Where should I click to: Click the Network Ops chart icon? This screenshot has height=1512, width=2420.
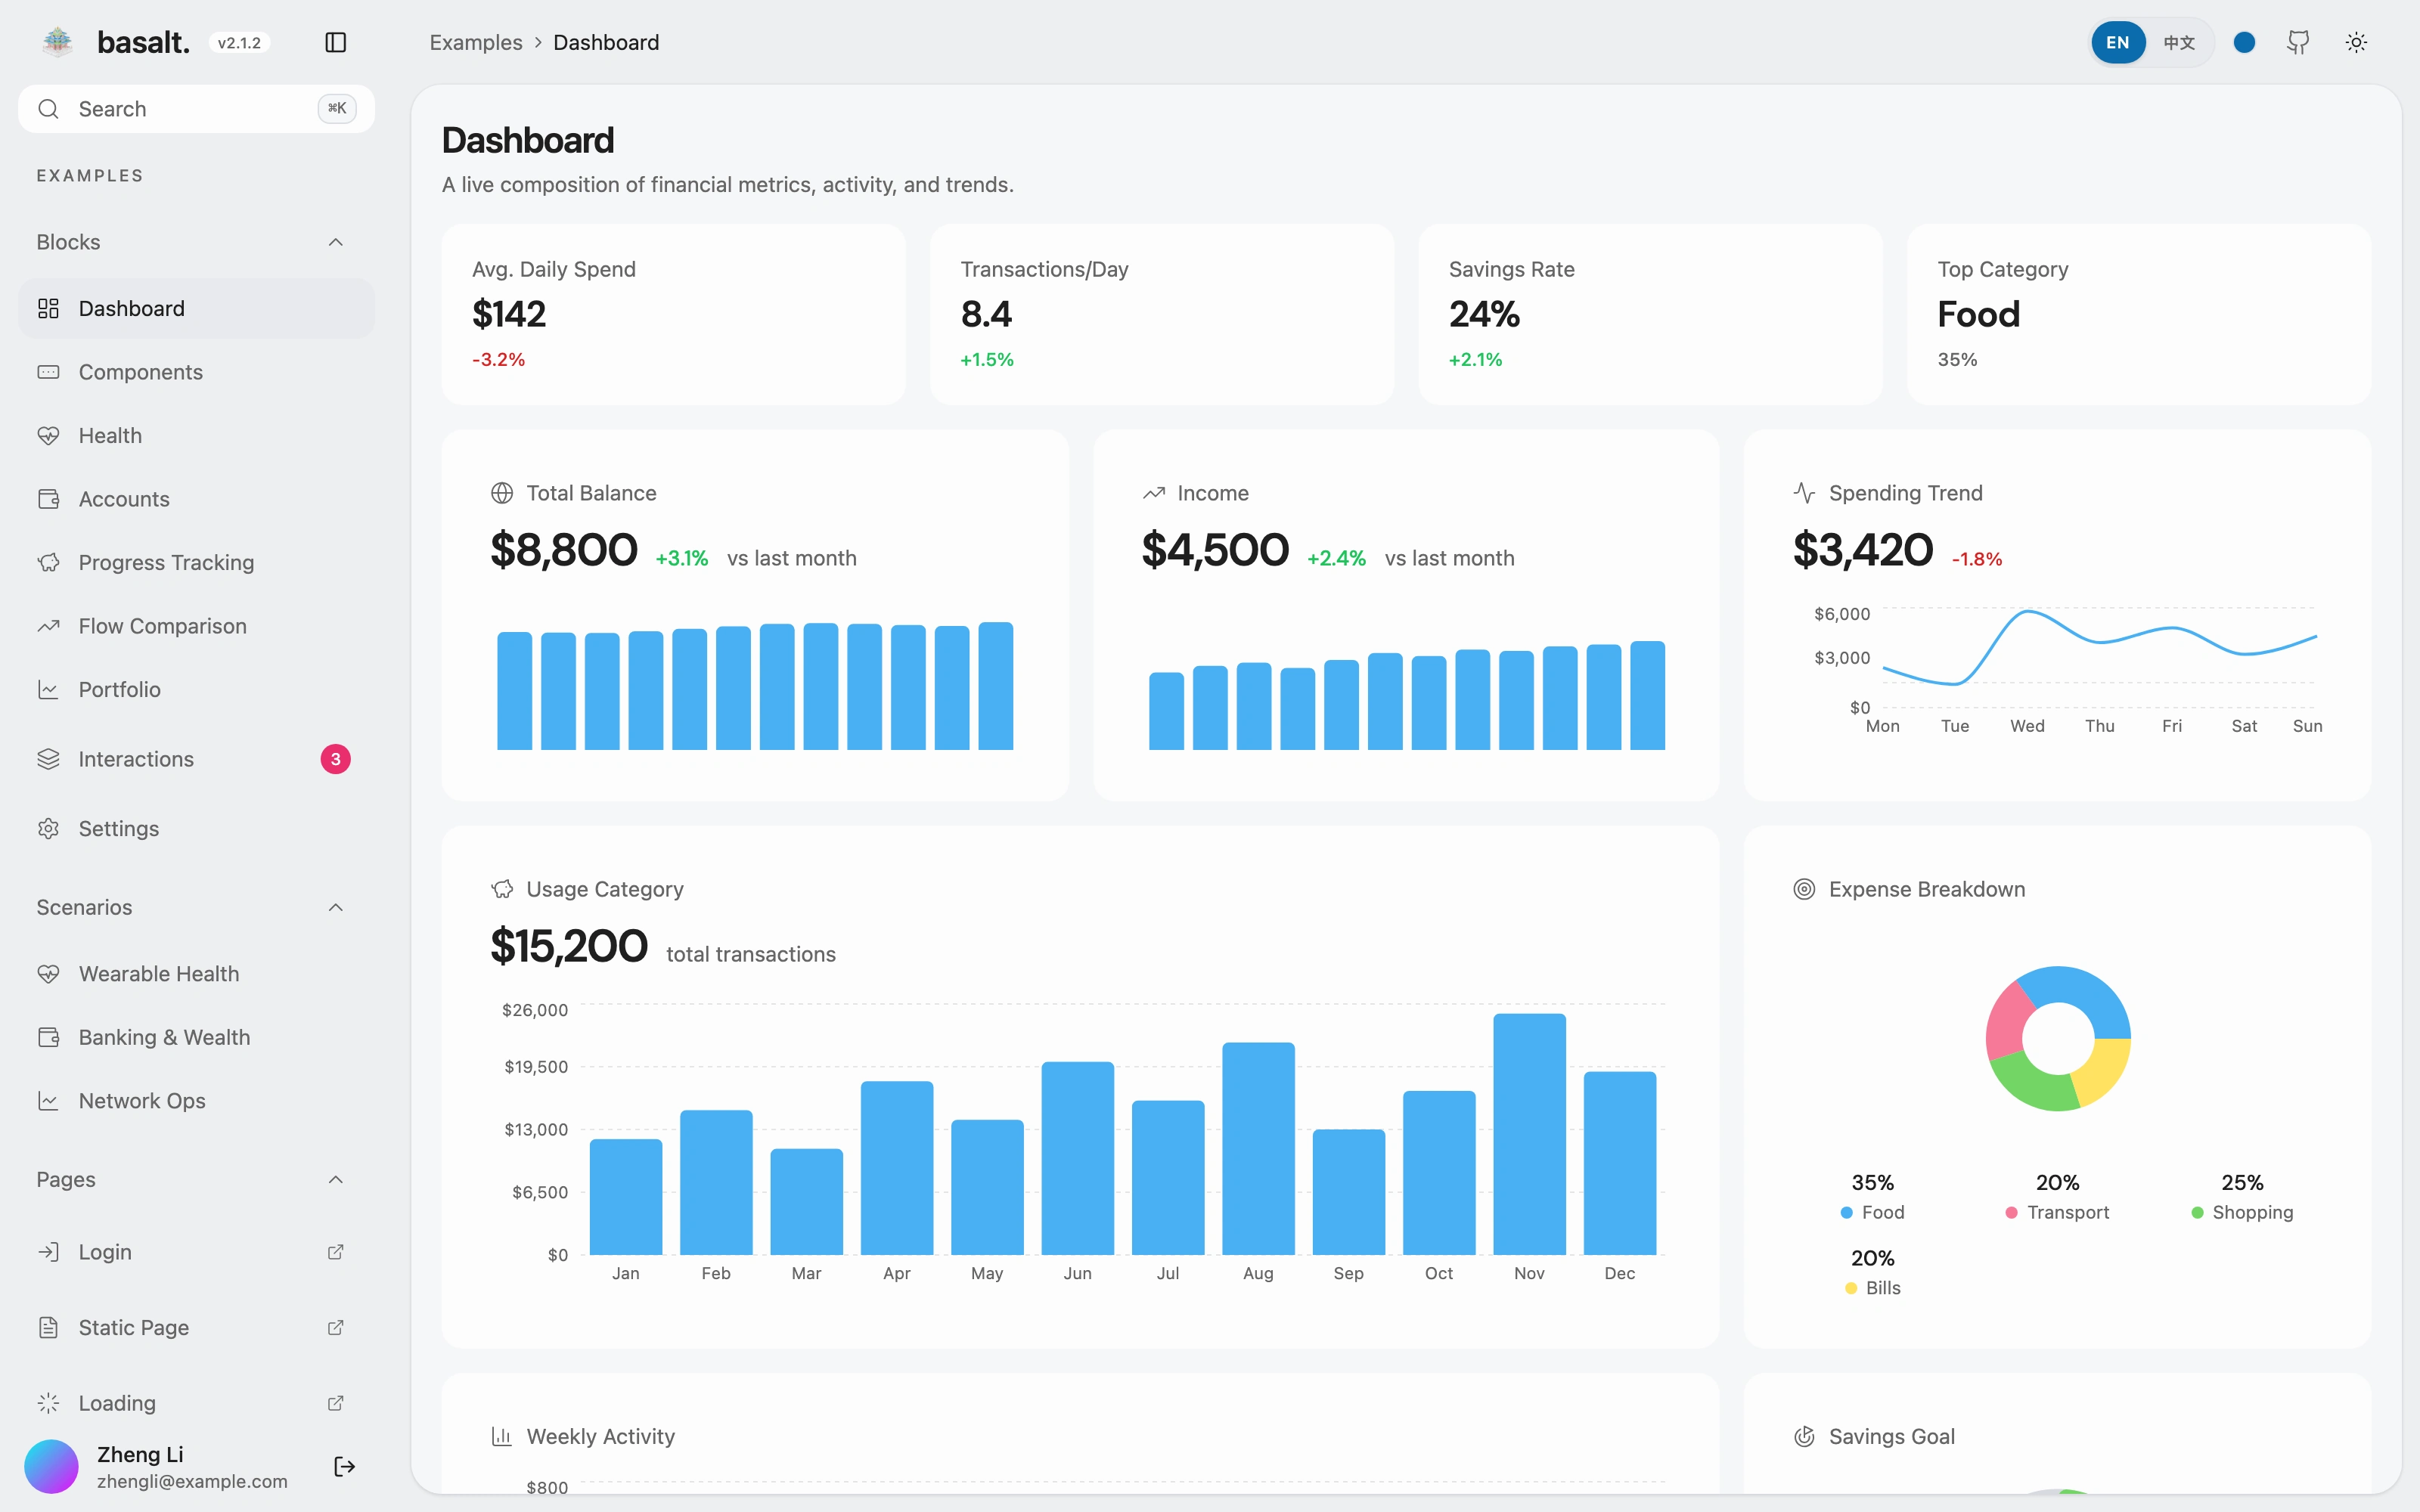pyautogui.click(x=48, y=1101)
